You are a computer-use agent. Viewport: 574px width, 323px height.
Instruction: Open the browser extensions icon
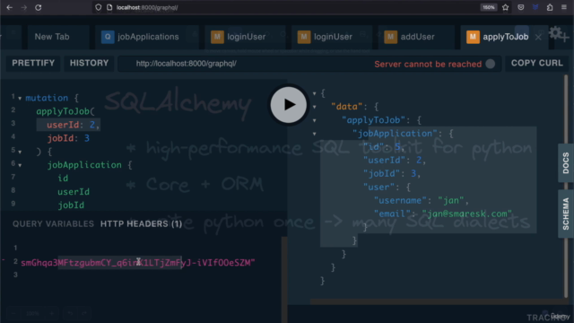click(x=550, y=7)
